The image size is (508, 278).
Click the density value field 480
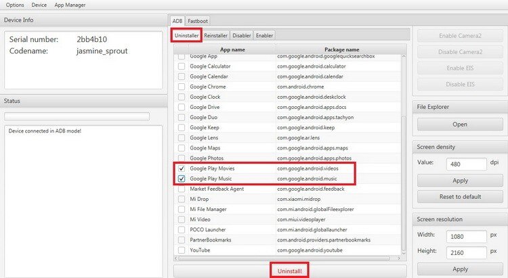tap(467, 164)
